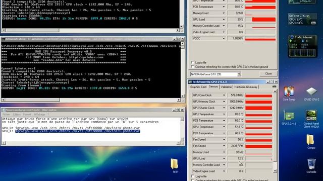Viewport: 323px width, 181px height.
Task: Expand GPU Temperature dropdown showing 57.0 °C
Action: [224, 127]
